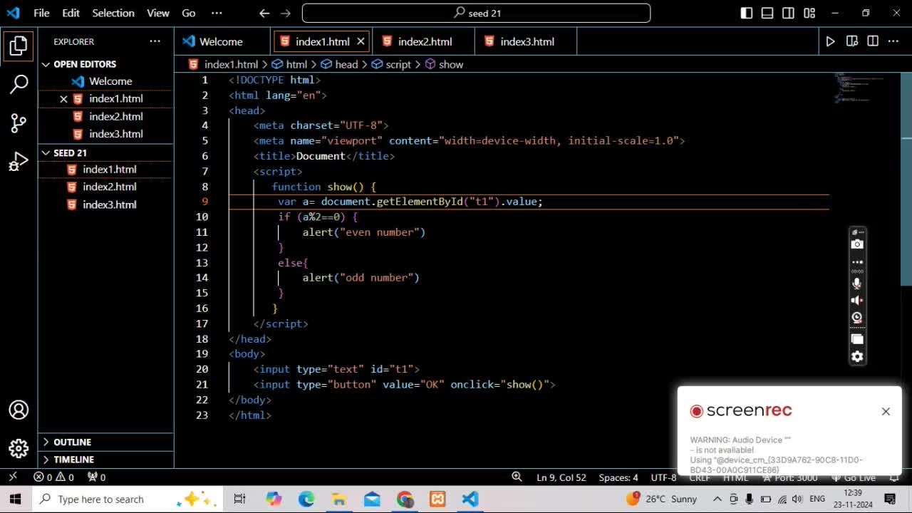Click Spaces: 4 indentation setting in status bar
912x513 pixels.
618,477
